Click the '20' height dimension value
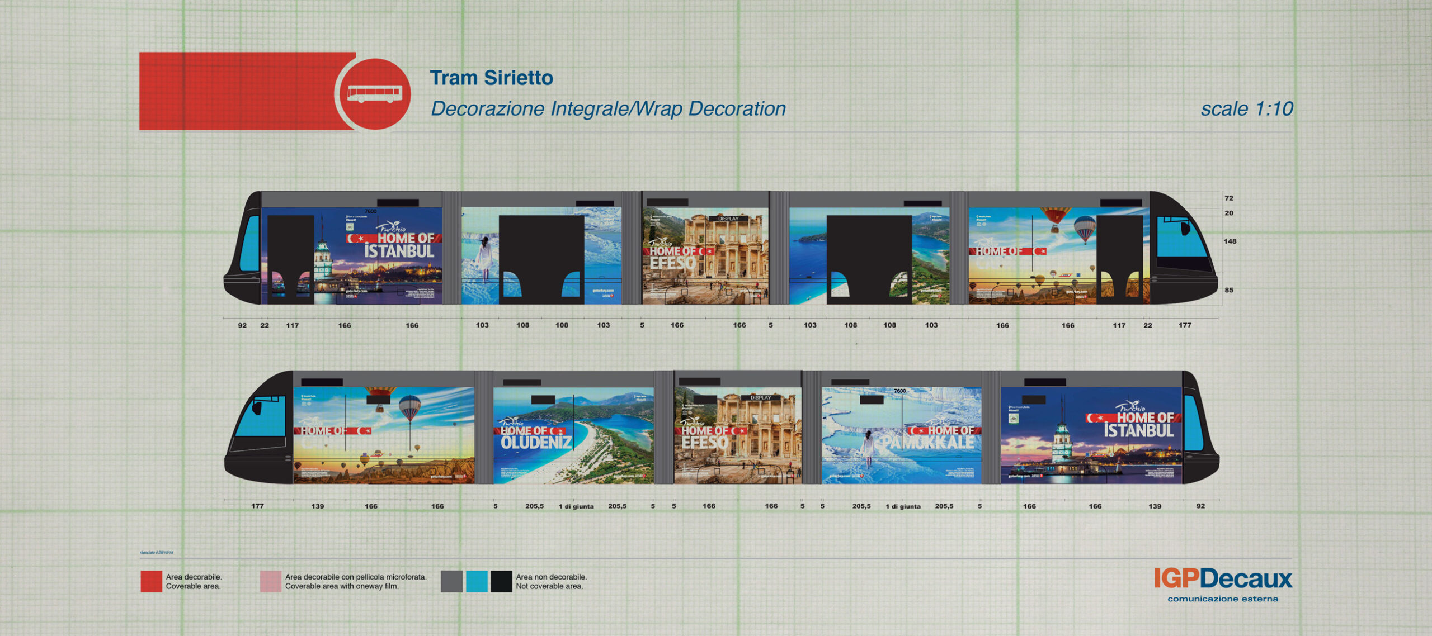 point(1229,213)
